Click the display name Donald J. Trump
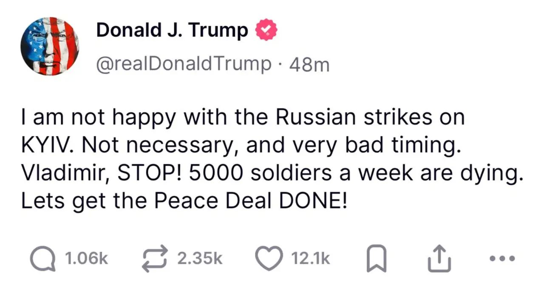 tap(172, 30)
